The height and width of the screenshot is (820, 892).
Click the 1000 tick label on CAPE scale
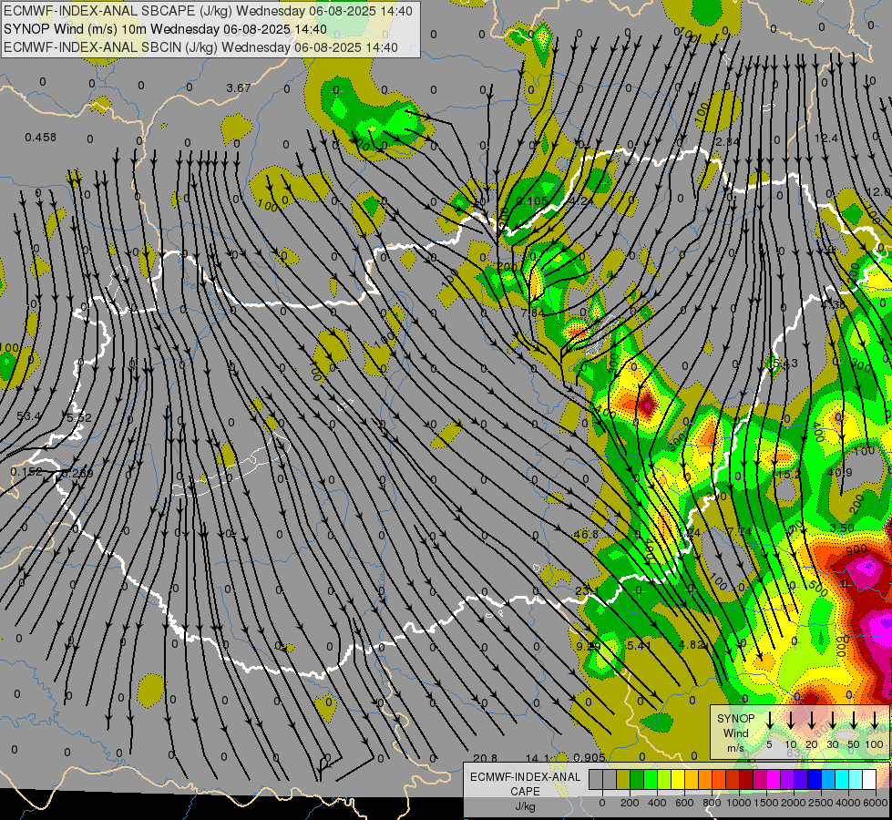(x=739, y=803)
